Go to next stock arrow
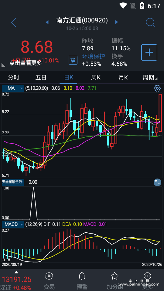The height and width of the screenshot is (291, 164). tap(117, 22)
